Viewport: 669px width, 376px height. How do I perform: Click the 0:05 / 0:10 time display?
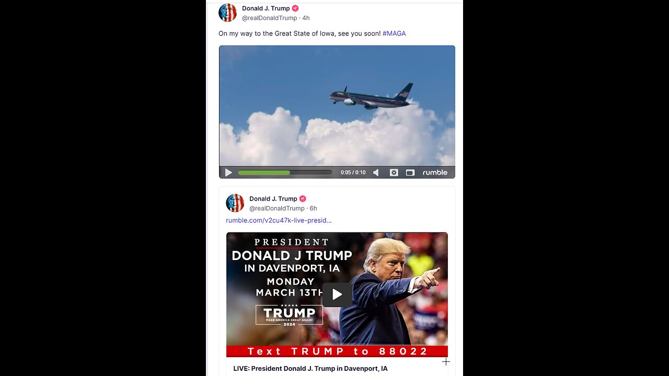(353, 172)
